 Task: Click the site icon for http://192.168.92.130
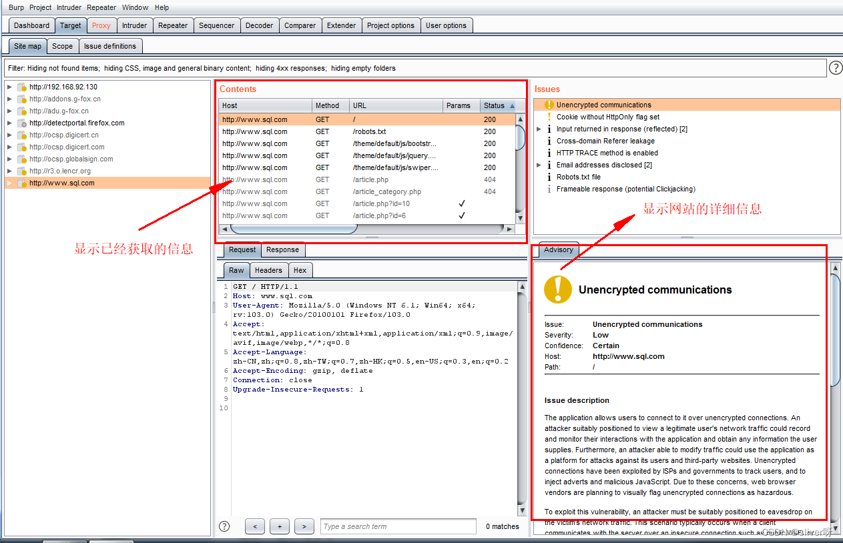point(22,87)
